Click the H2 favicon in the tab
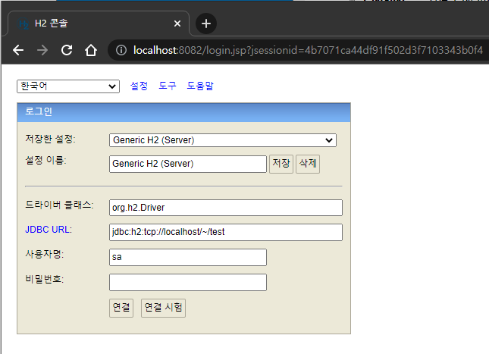This screenshot has height=354, width=489. [24, 23]
